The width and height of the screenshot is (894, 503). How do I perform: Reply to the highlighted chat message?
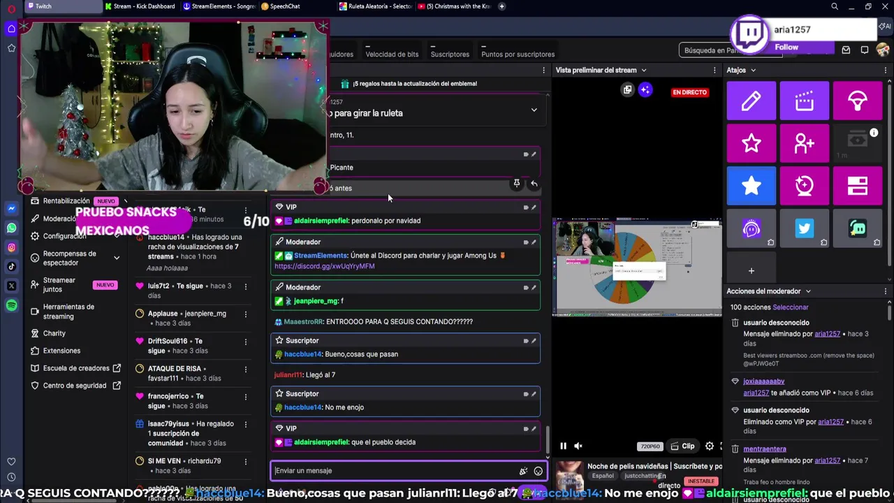click(534, 184)
